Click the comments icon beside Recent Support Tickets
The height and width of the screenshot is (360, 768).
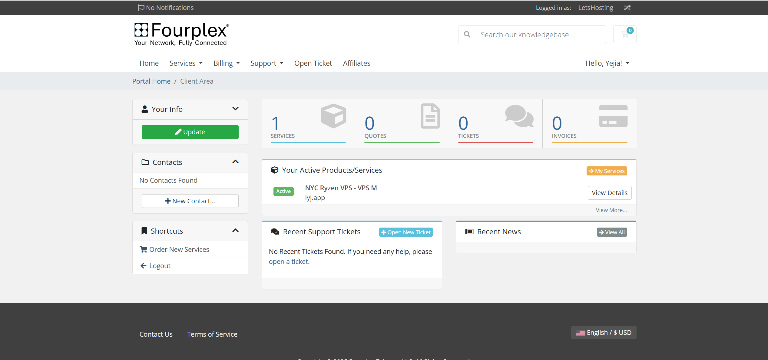[275, 232]
